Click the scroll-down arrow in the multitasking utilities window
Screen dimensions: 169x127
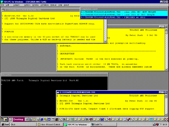click(166, 70)
